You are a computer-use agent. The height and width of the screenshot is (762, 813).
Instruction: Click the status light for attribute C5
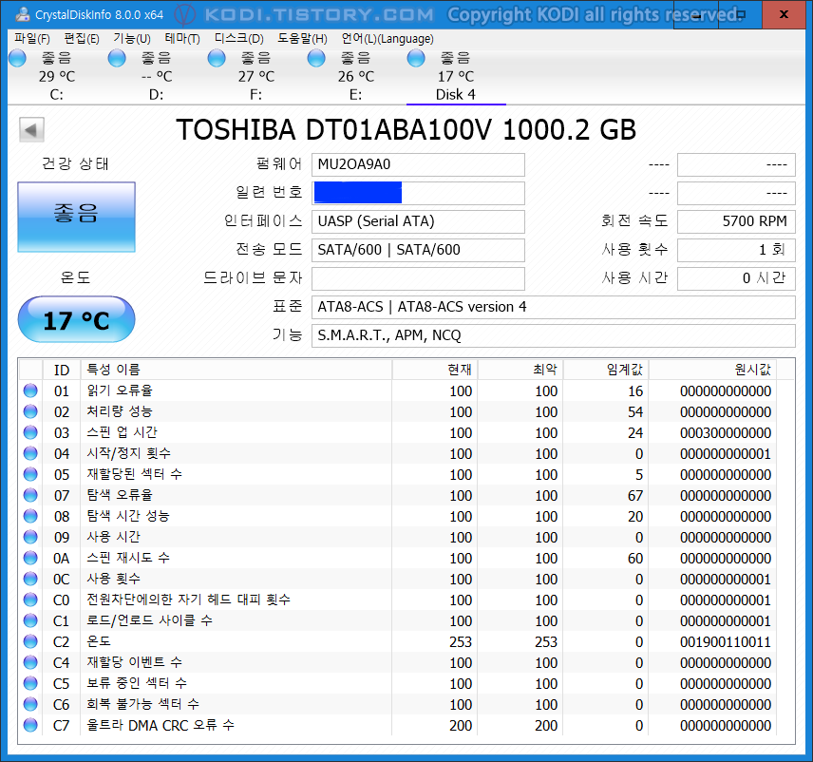(x=29, y=683)
